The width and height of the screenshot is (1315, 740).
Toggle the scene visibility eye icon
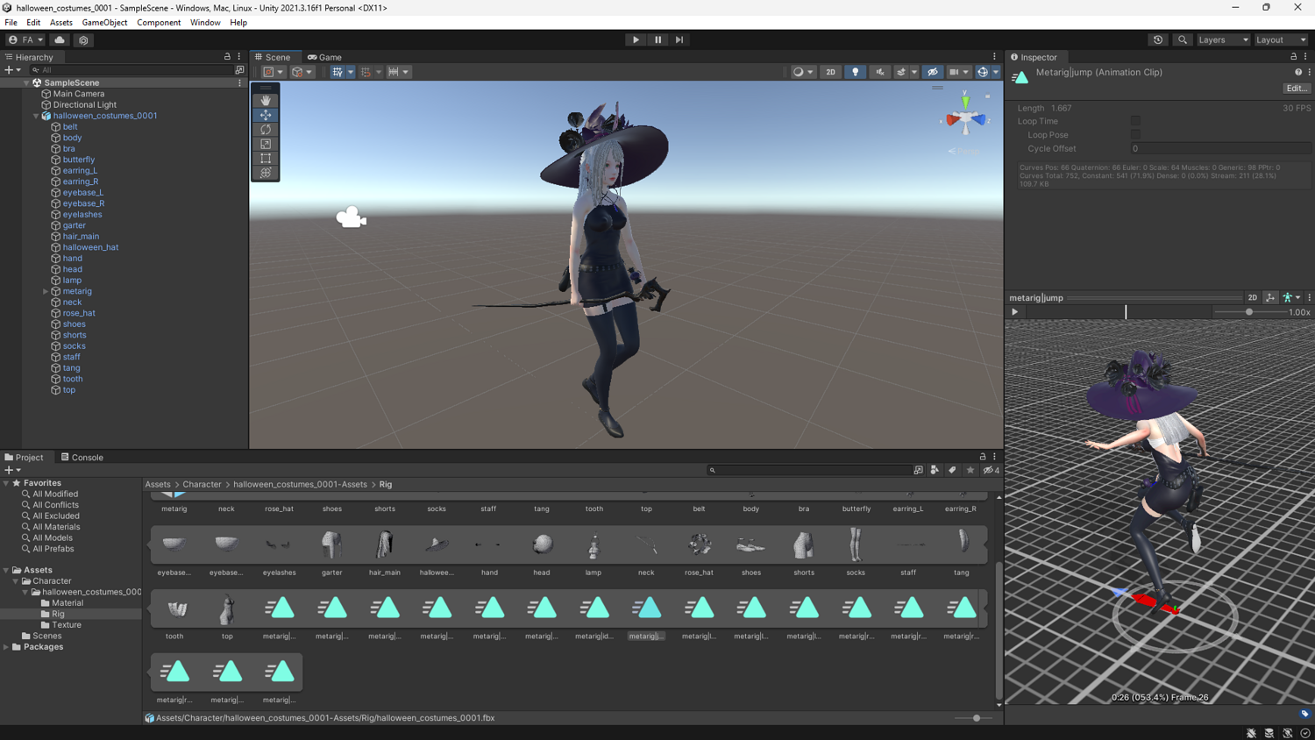tap(932, 71)
